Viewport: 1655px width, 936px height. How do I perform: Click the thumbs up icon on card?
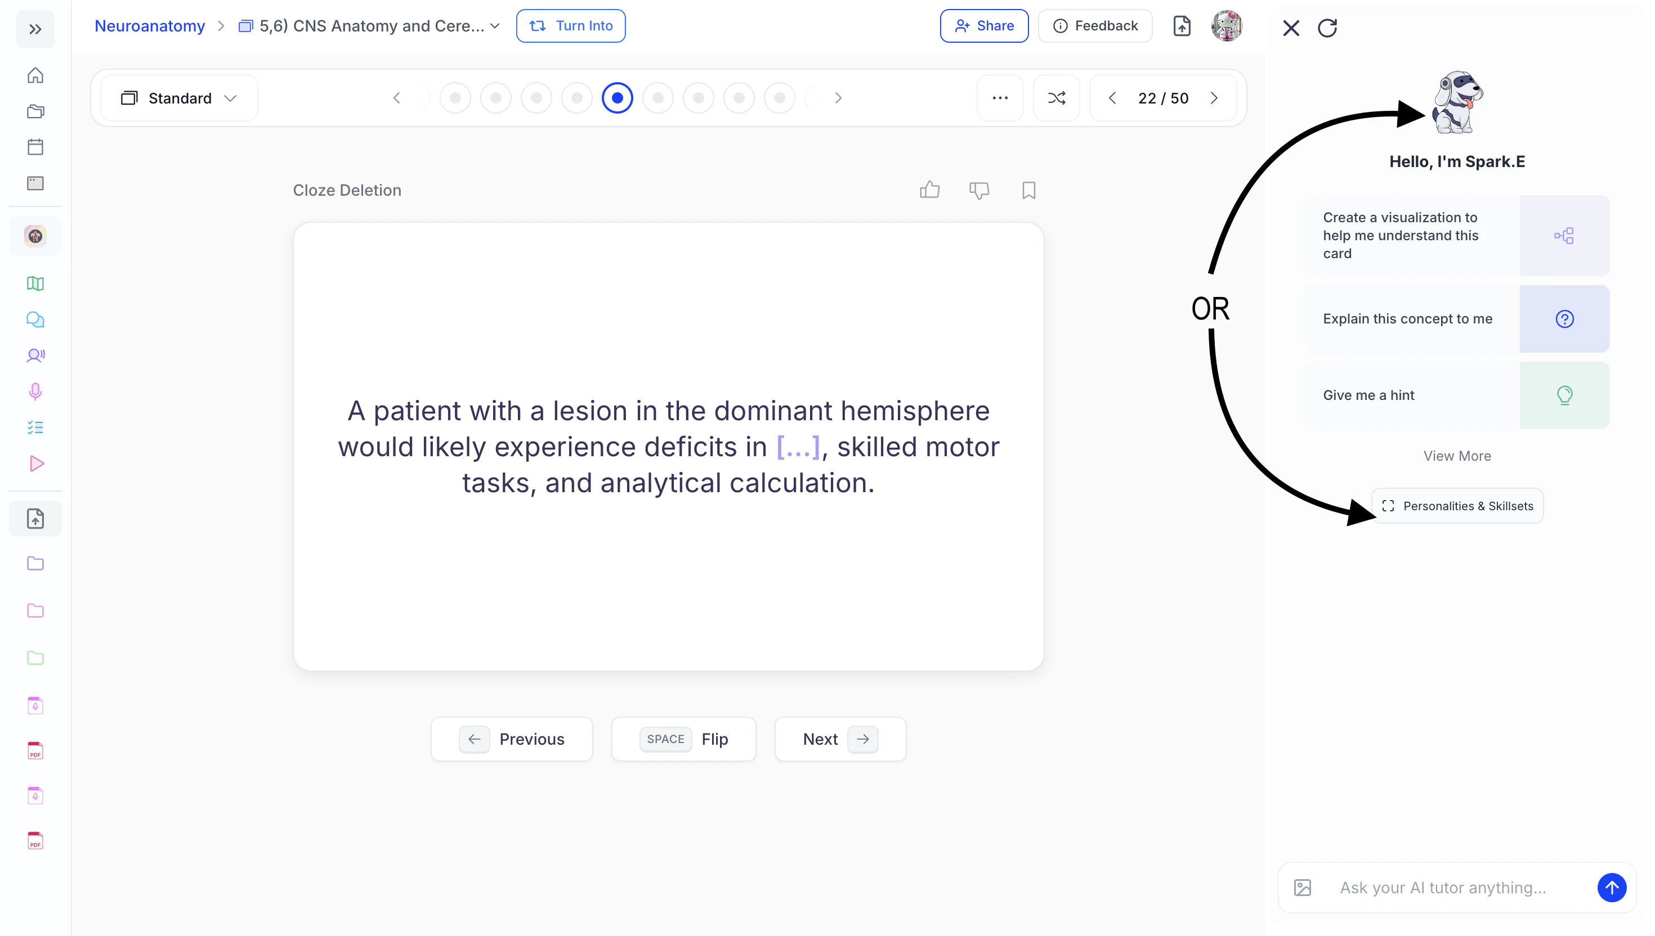click(929, 190)
